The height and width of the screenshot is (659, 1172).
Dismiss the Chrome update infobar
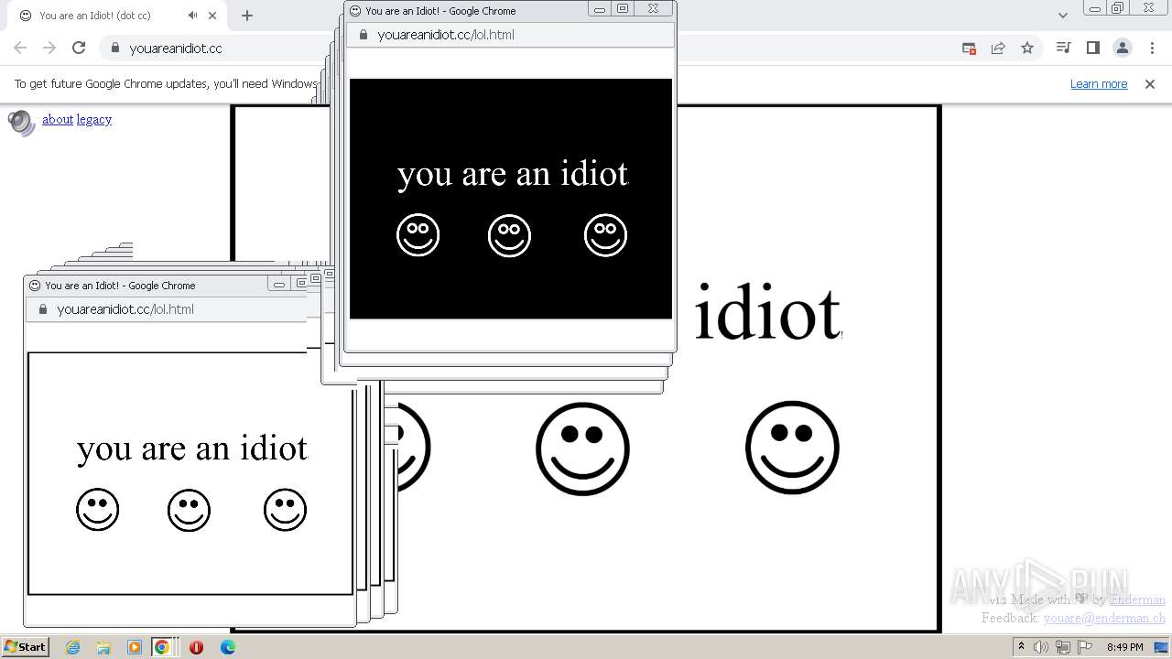point(1149,84)
